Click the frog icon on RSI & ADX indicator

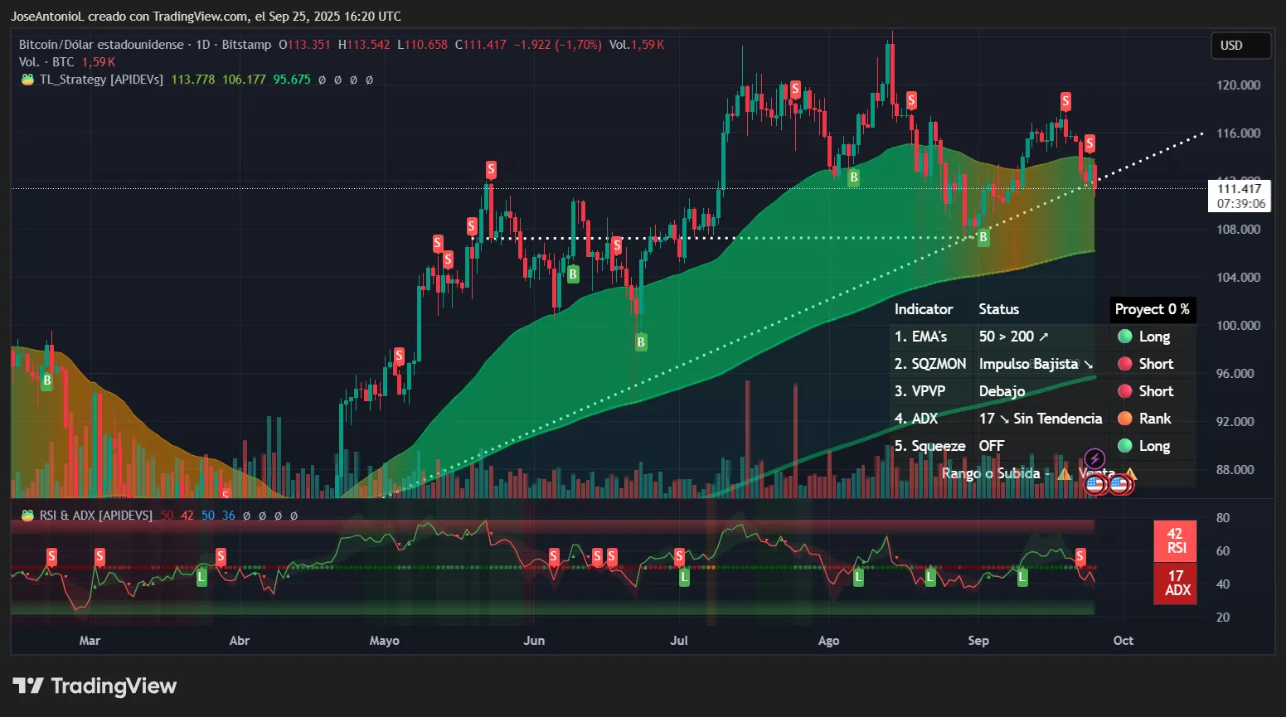click(x=27, y=515)
